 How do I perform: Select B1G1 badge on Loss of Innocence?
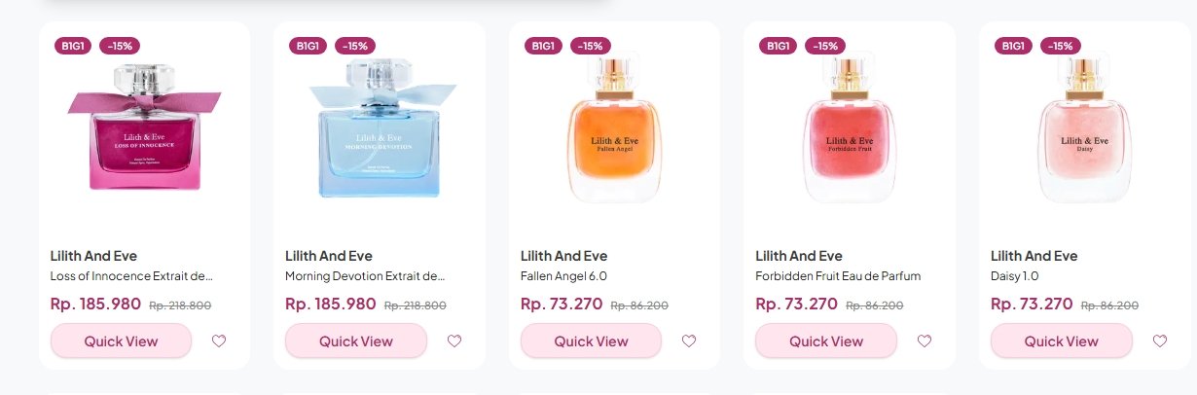tap(73, 46)
